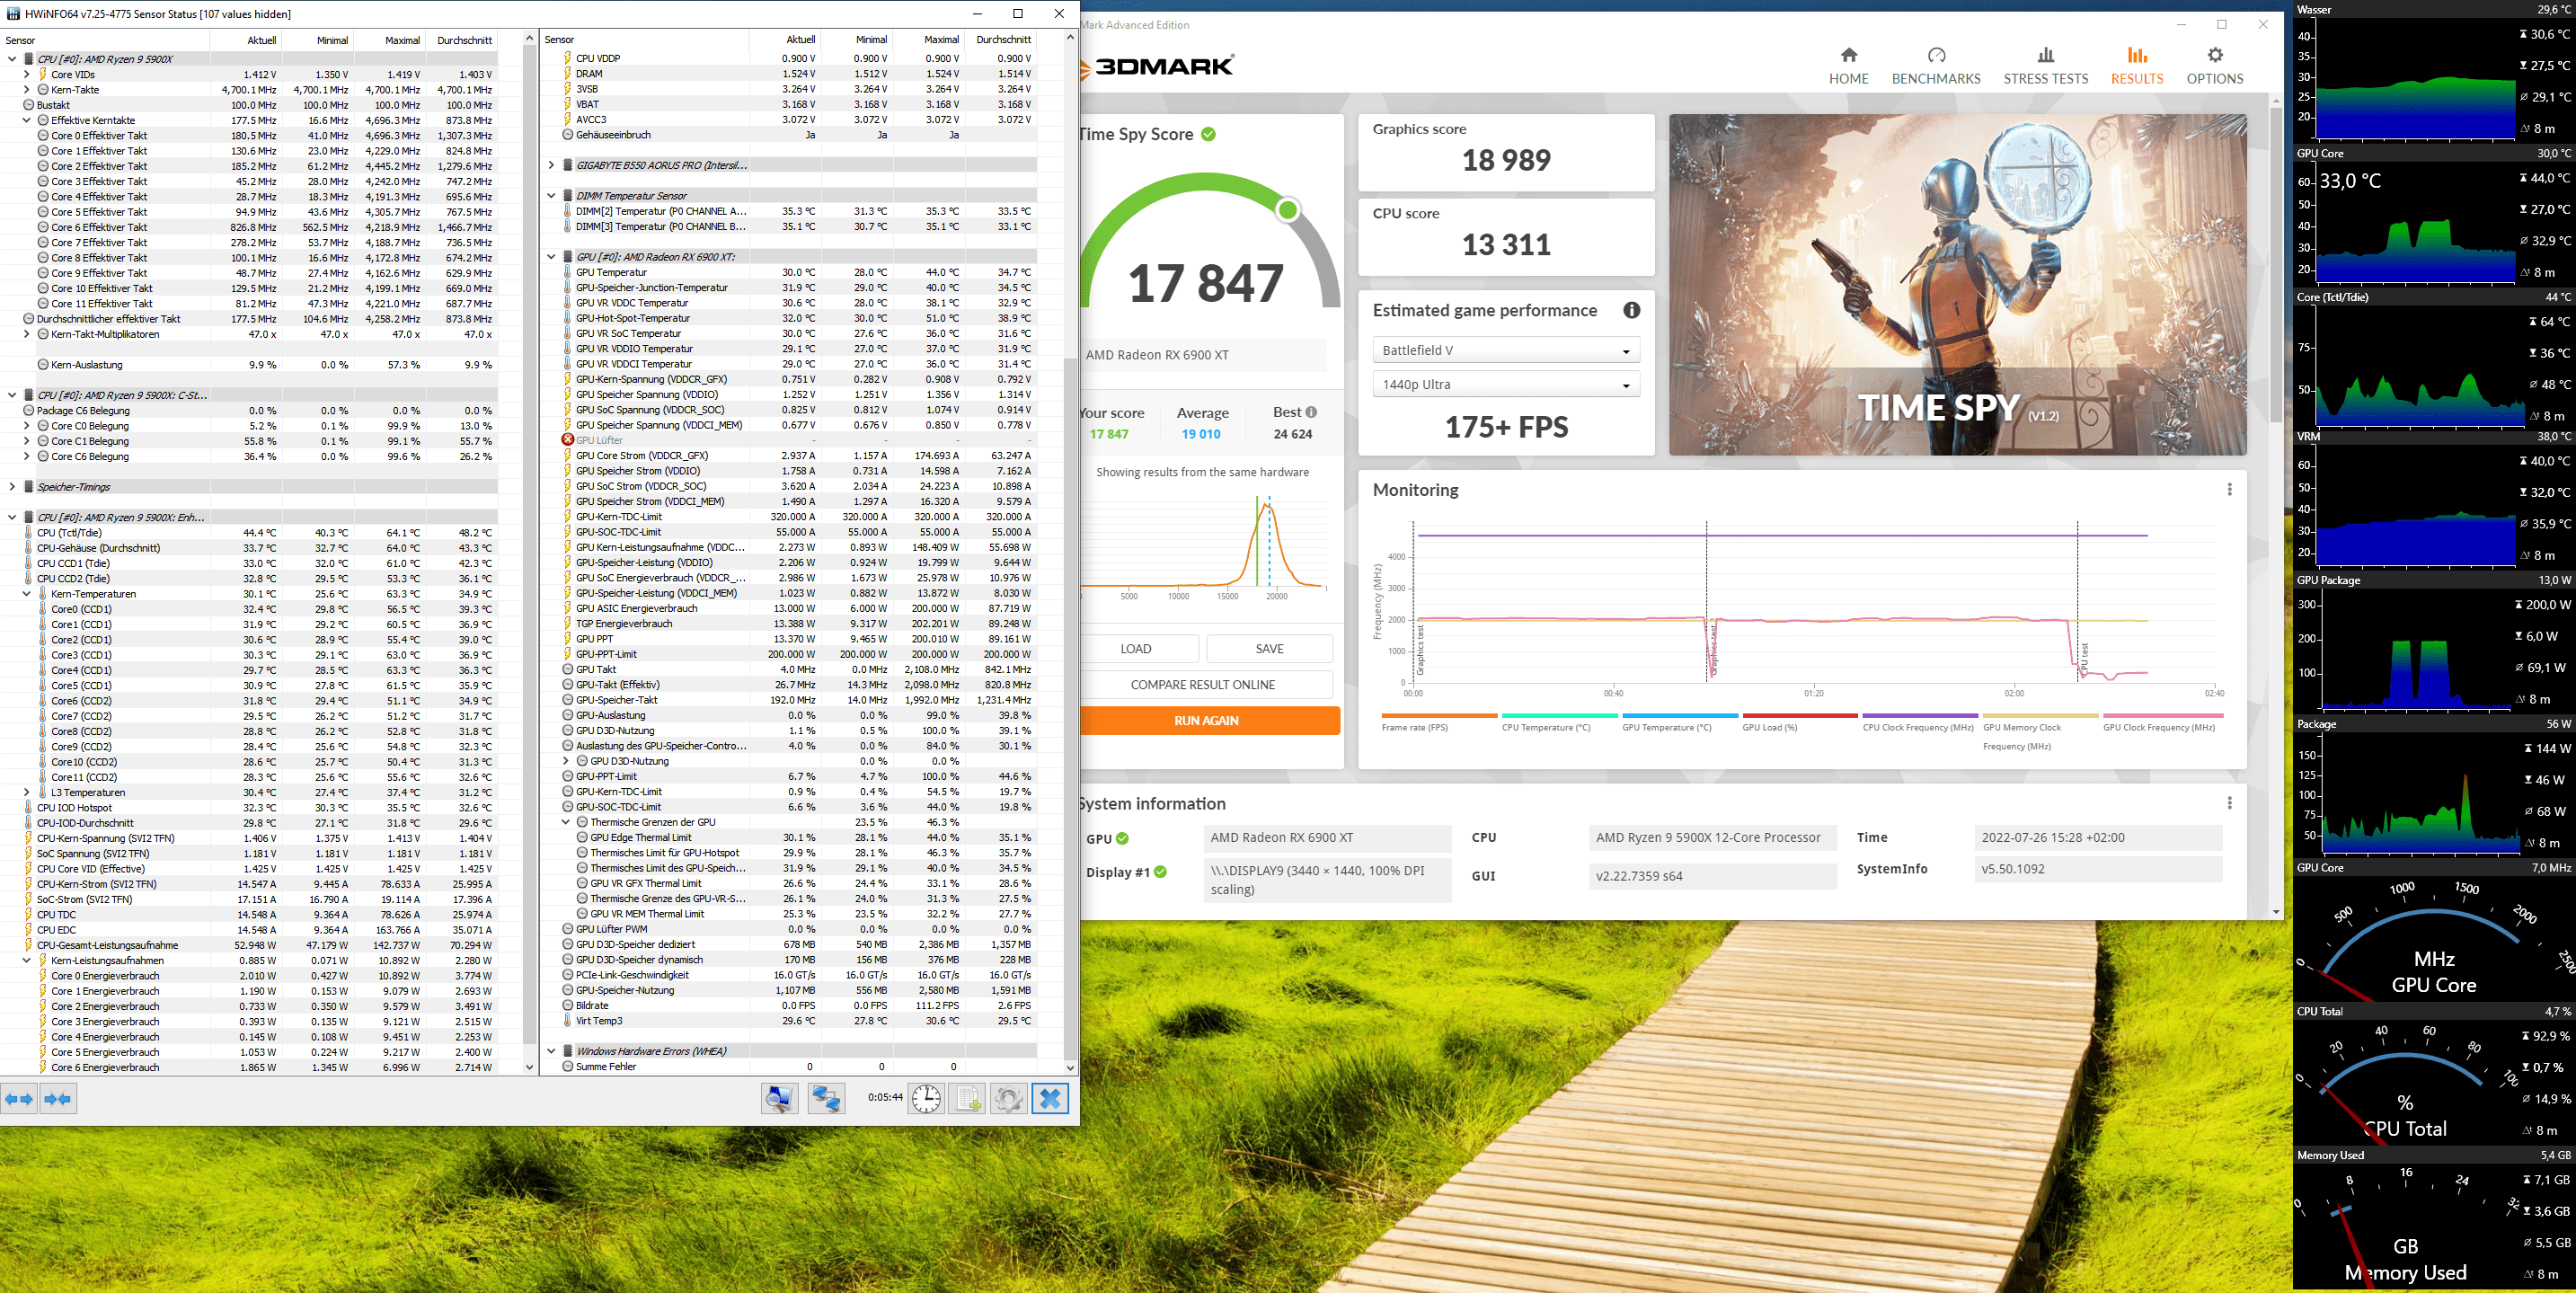Expand the GIGABYTE B550 AORUS PRO section
2576x1293 pixels.
tap(551, 165)
